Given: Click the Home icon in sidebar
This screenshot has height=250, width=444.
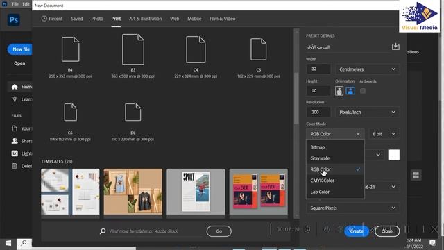Looking at the screenshot, I should [15, 87].
